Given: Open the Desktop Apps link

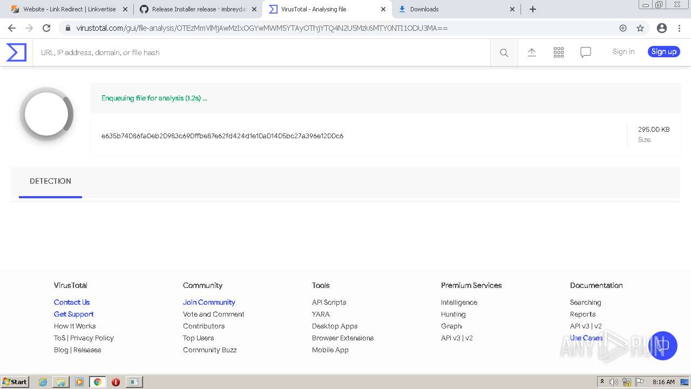Looking at the screenshot, I should (x=335, y=326).
